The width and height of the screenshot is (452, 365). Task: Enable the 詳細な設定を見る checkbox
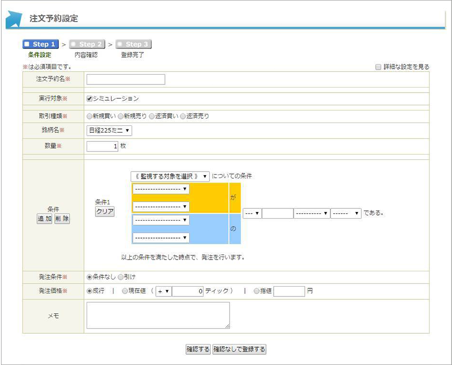tap(378, 67)
